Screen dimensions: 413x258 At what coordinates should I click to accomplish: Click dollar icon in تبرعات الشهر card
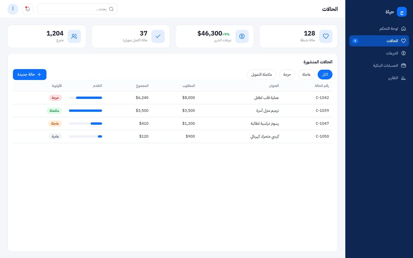coord(242,36)
